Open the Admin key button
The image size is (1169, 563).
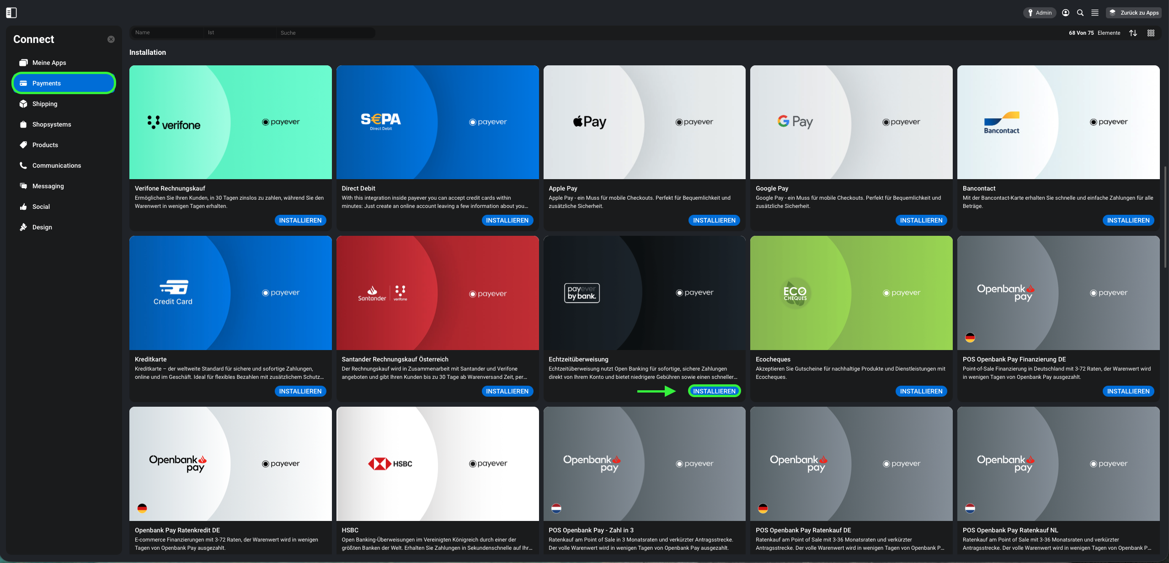(1040, 13)
